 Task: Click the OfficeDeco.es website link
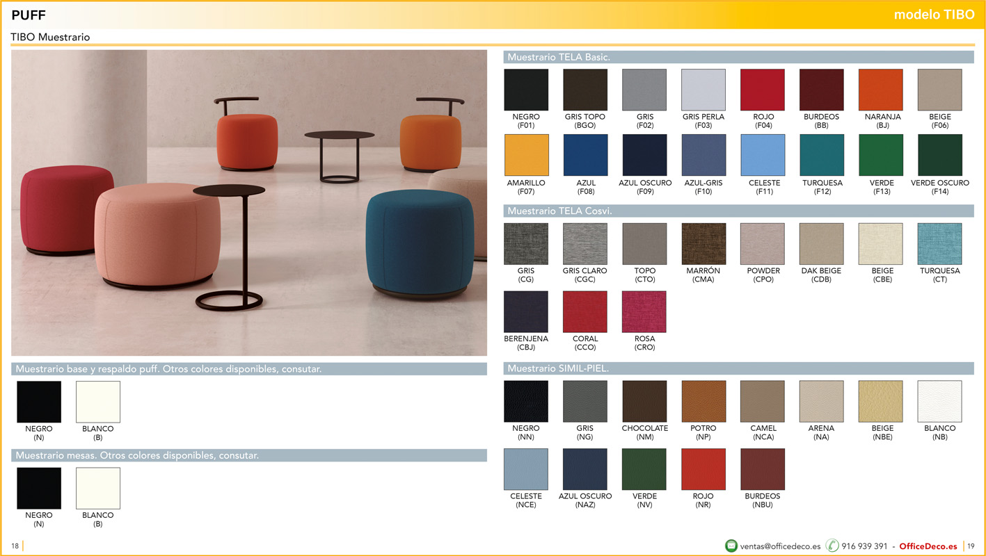[928, 546]
